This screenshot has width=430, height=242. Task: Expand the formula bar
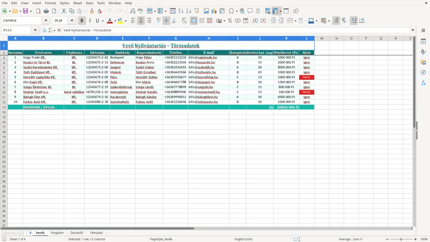coord(413,30)
